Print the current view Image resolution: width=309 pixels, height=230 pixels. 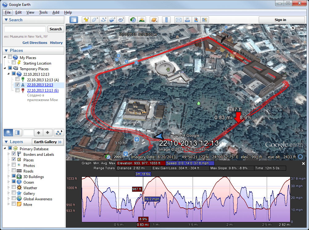187,19
